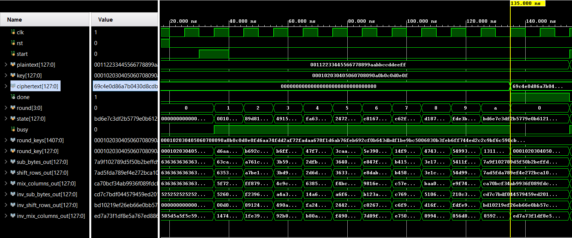572x238 pixels.
Task: Click the Value column header
Action: pyautogui.click(x=105, y=20)
